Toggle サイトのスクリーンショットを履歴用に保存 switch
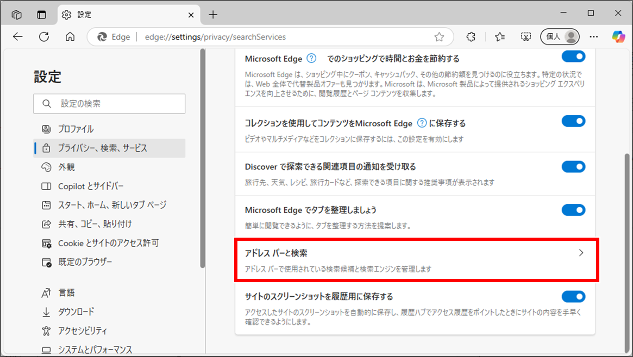 click(573, 297)
